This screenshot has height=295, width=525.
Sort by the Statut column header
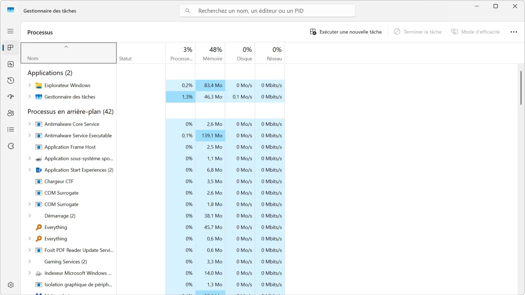click(141, 53)
